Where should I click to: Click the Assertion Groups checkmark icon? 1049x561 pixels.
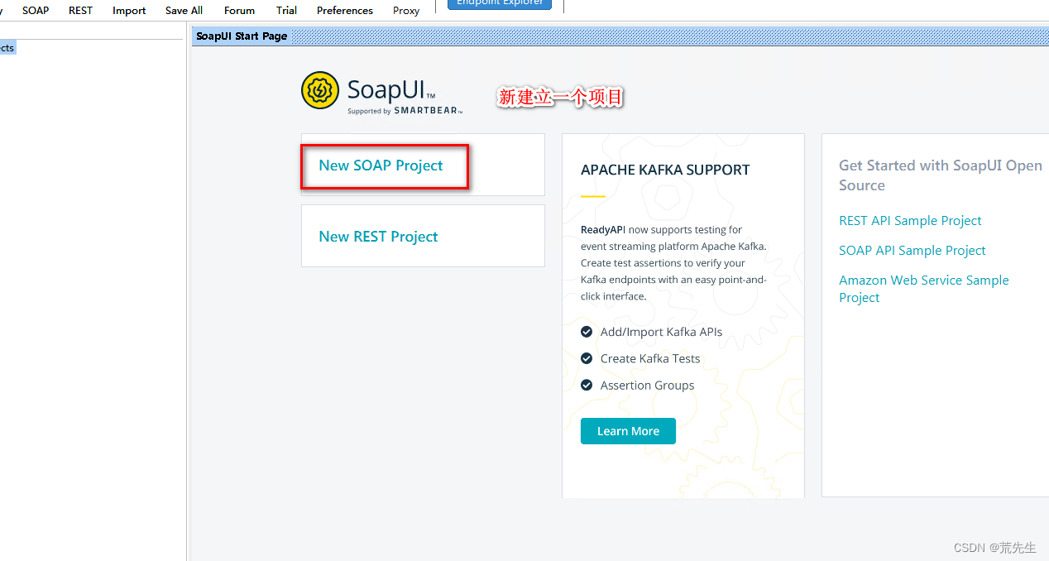point(587,385)
